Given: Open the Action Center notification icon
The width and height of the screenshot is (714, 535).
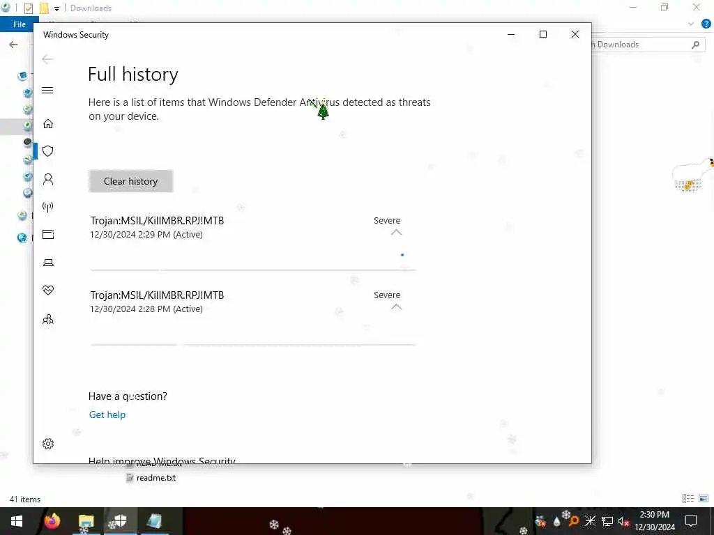Looking at the screenshot, I should click(x=691, y=521).
